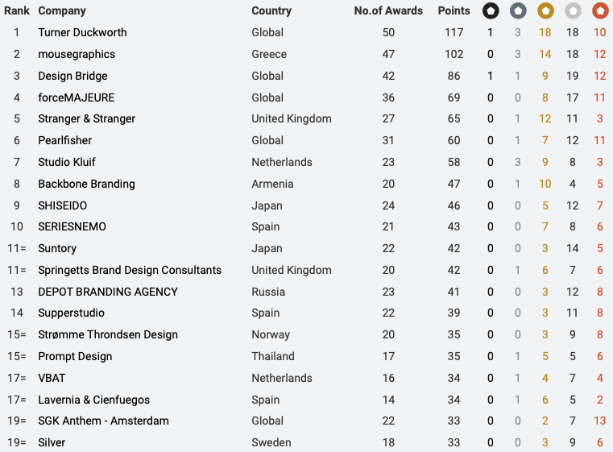
Task: Open the Backbone Branding entry
Action: [x=86, y=184]
